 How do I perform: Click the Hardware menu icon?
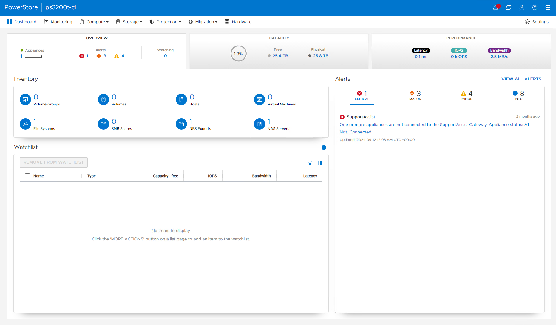click(227, 22)
